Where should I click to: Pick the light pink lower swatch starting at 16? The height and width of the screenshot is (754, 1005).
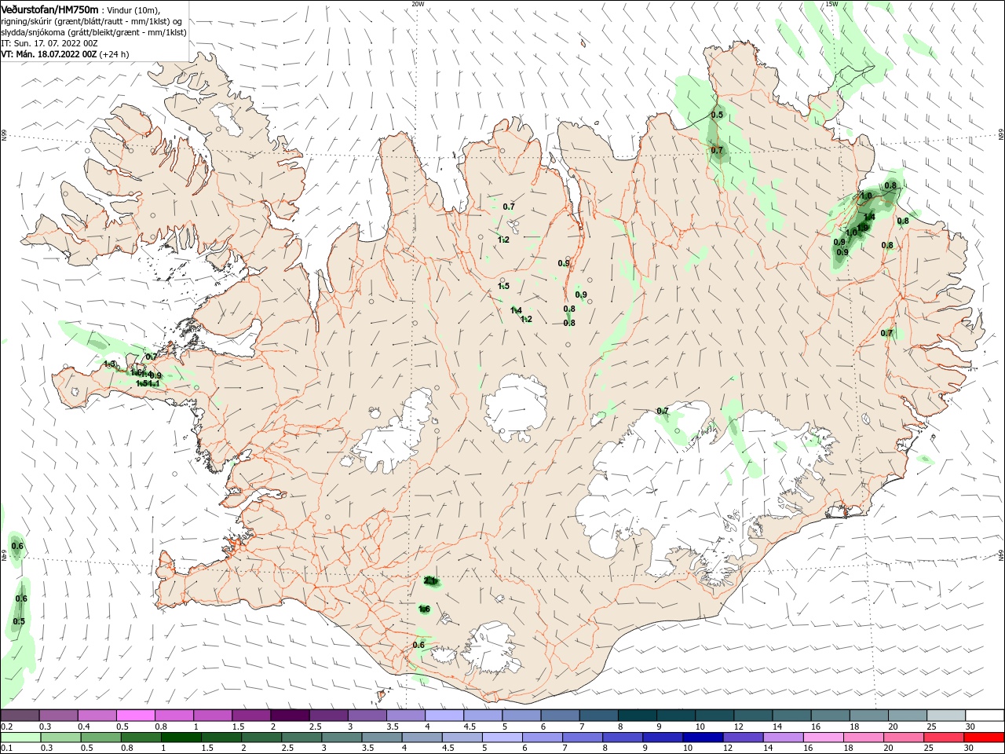[822, 738]
